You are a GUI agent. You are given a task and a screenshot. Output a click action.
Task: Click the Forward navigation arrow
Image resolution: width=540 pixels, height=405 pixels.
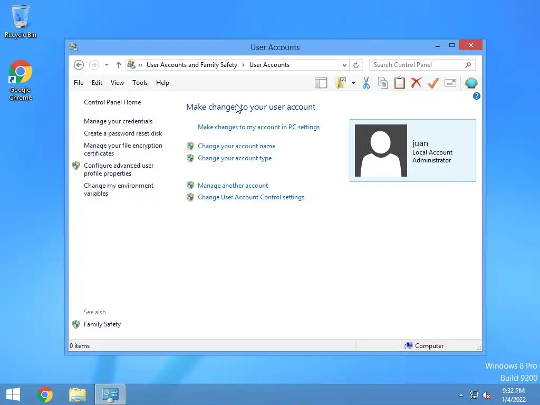pos(94,65)
